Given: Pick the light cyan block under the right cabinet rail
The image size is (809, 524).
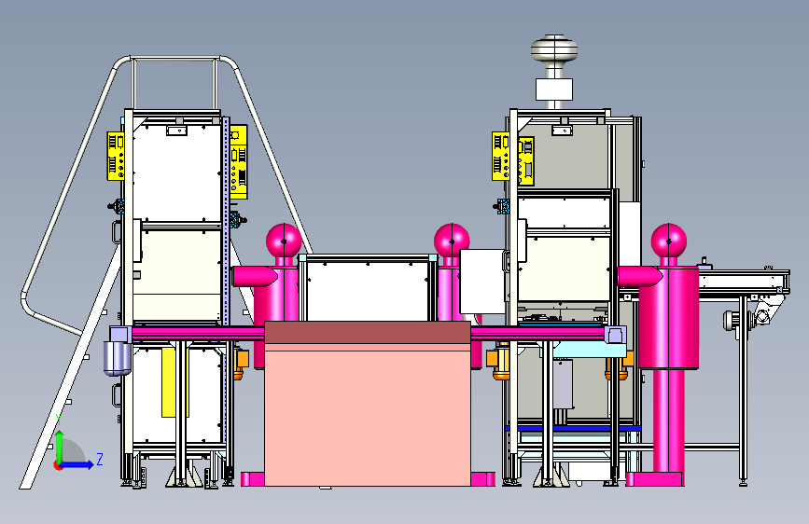Looking at the screenshot, I should coord(589,349).
